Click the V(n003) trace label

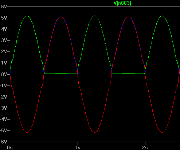(x=122, y=3)
